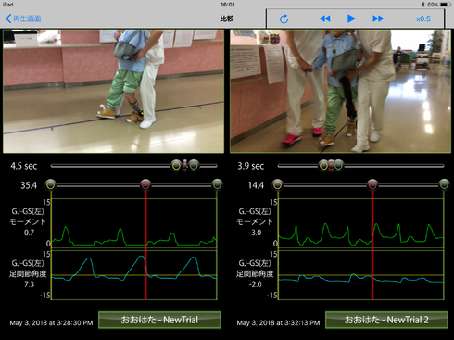Select red position marker on right 14.4 slider
The image size is (454, 340).
coord(372,185)
